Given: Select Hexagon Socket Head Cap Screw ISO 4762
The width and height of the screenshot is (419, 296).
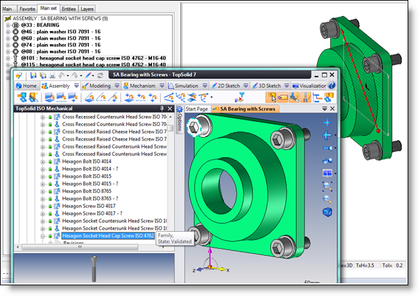Looking at the screenshot, I should pyautogui.click(x=108, y=236).
